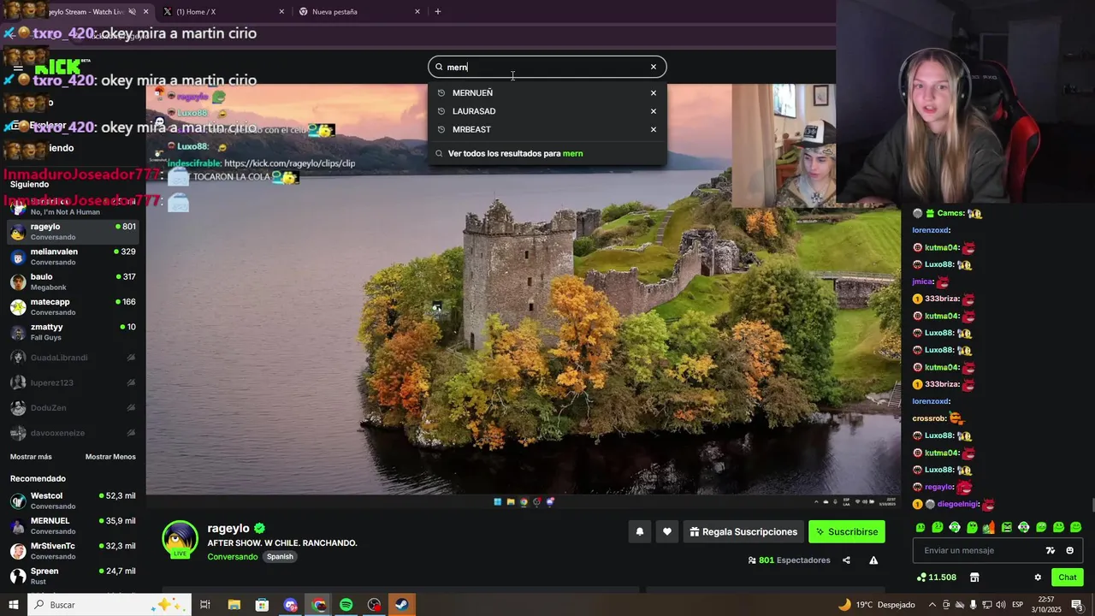
Task: Open volume control in system tray
Action: [x=1000, y=605]
